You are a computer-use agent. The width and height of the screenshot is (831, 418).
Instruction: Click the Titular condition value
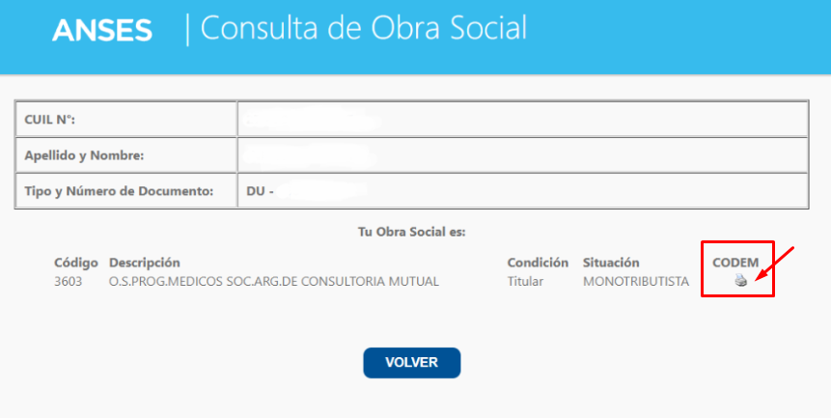[526, 282]
